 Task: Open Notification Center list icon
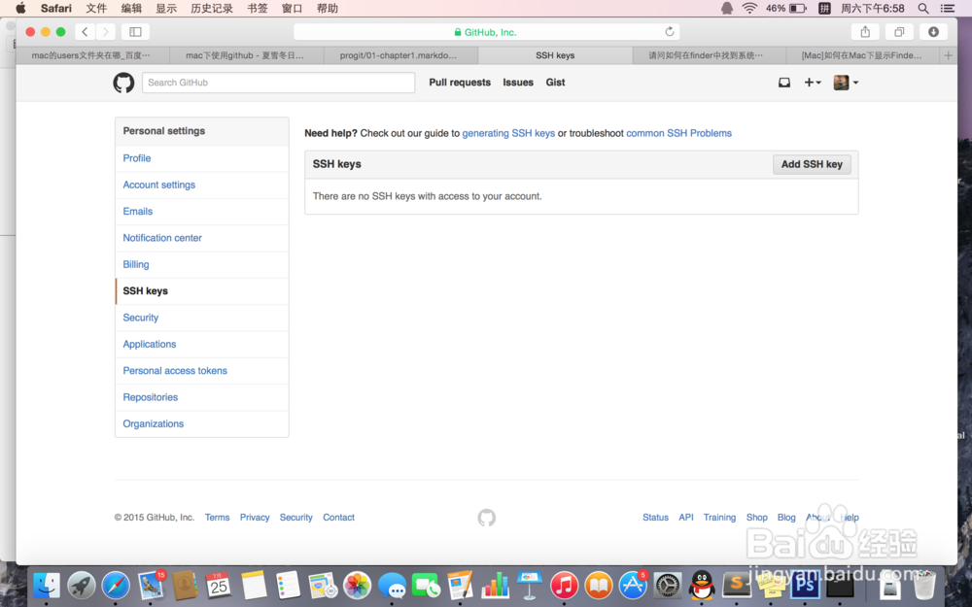point(947,9)
